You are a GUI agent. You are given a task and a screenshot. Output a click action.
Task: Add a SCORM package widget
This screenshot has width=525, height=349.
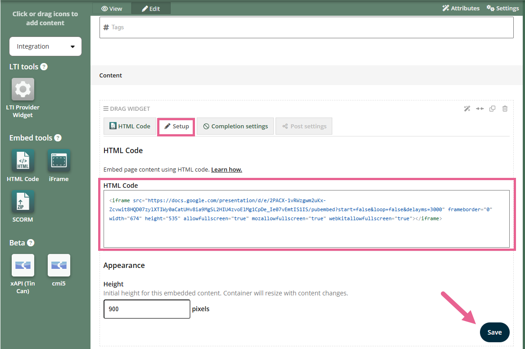tap(23, 202)
